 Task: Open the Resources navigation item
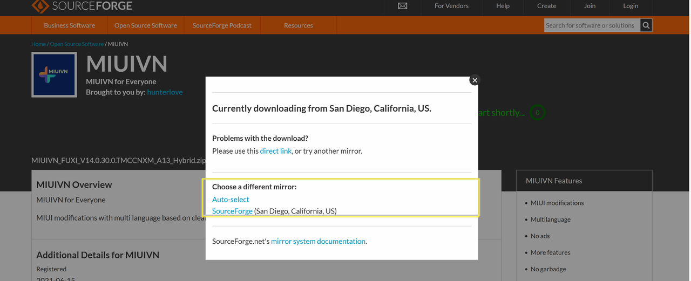pyautogui.click(x=299, y=25)
